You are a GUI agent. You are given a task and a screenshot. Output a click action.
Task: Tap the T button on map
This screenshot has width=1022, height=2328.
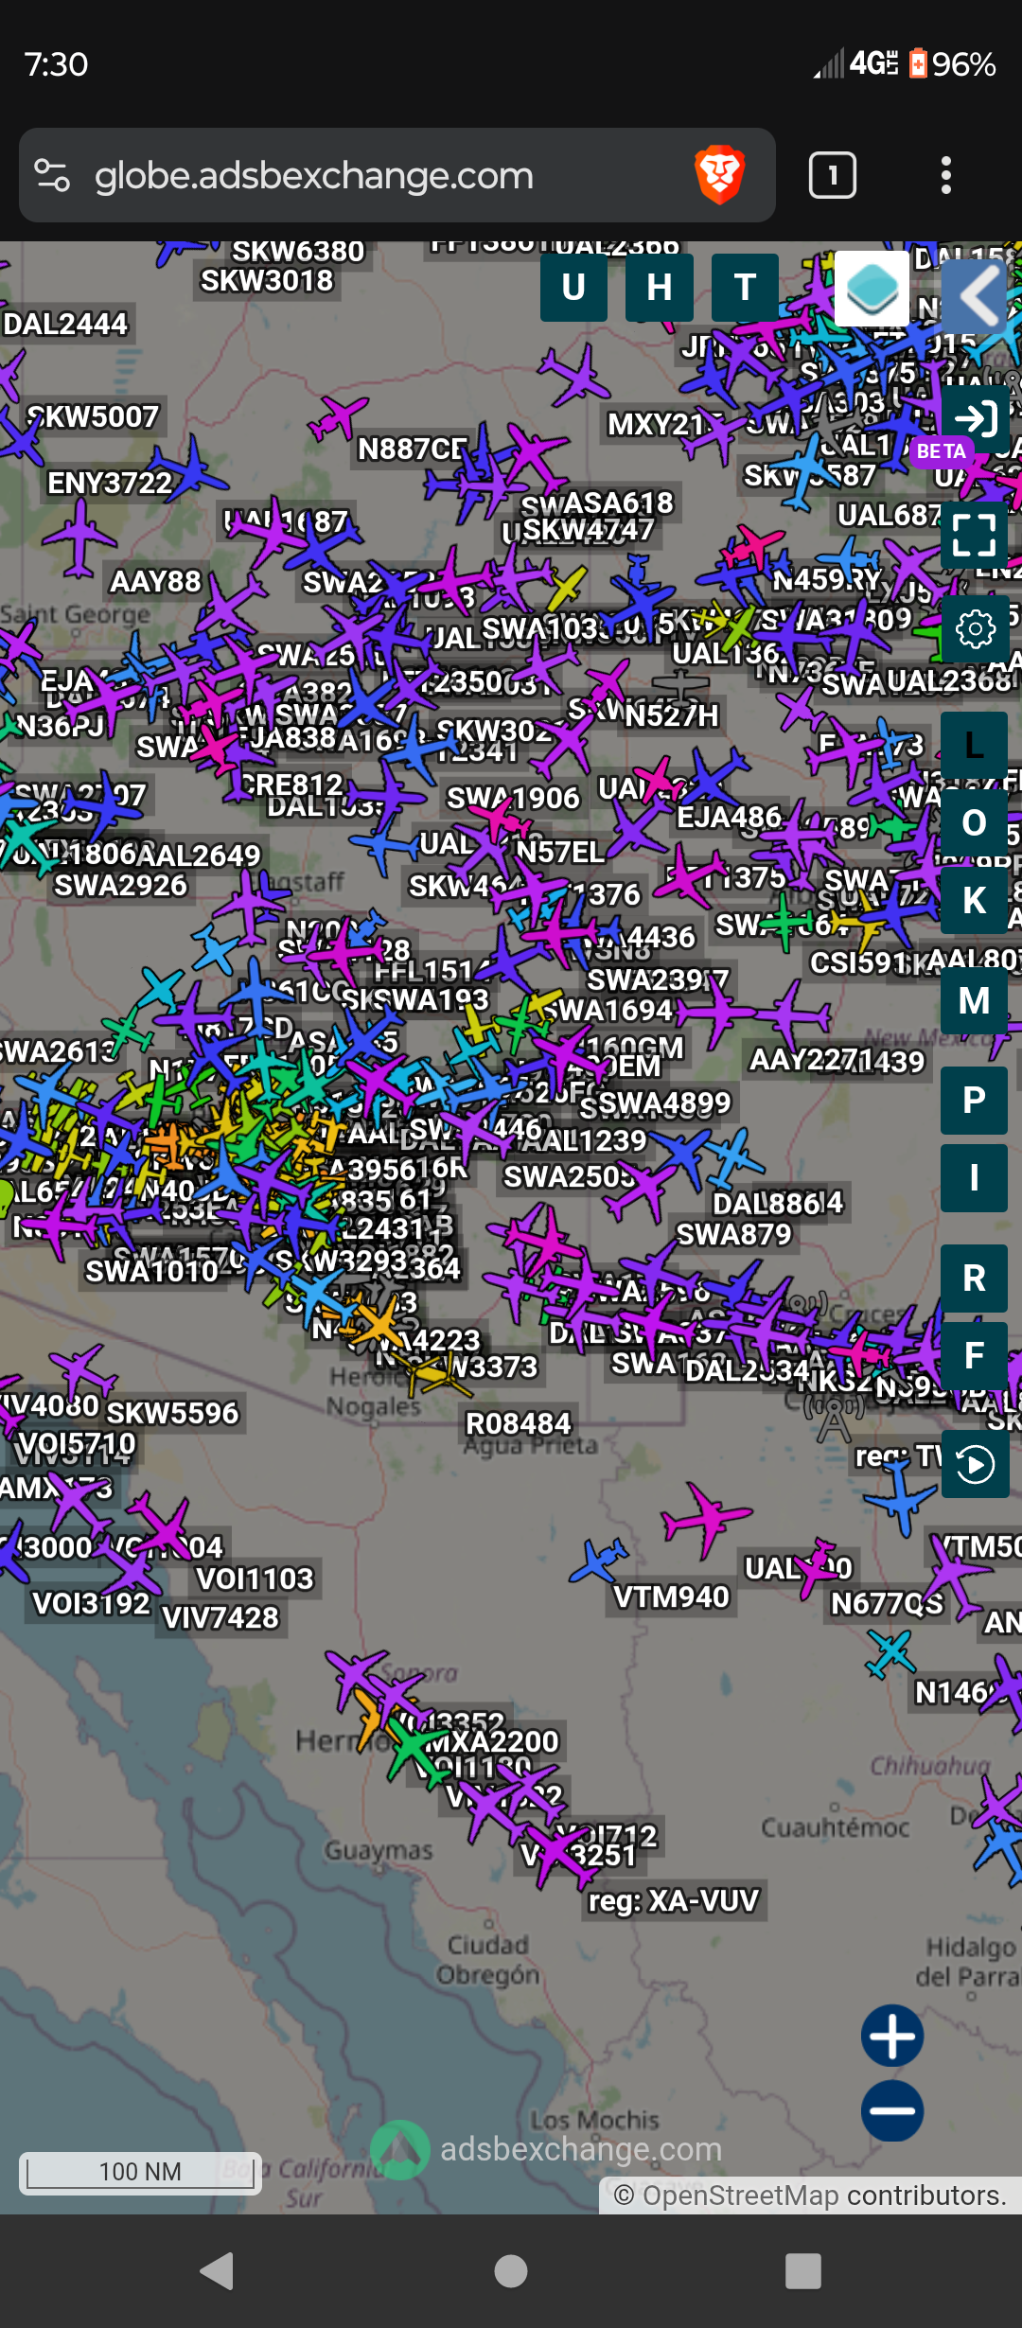(x=745, y=287)
